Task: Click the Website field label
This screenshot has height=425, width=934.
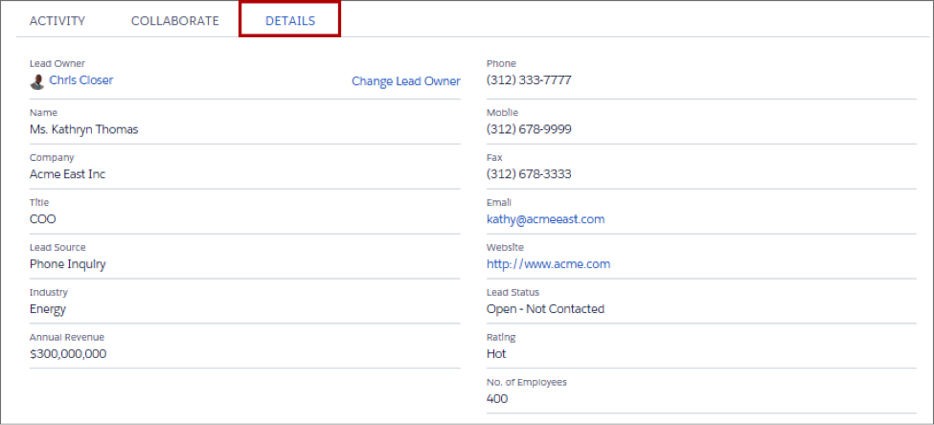Action: tap(505, 247)
